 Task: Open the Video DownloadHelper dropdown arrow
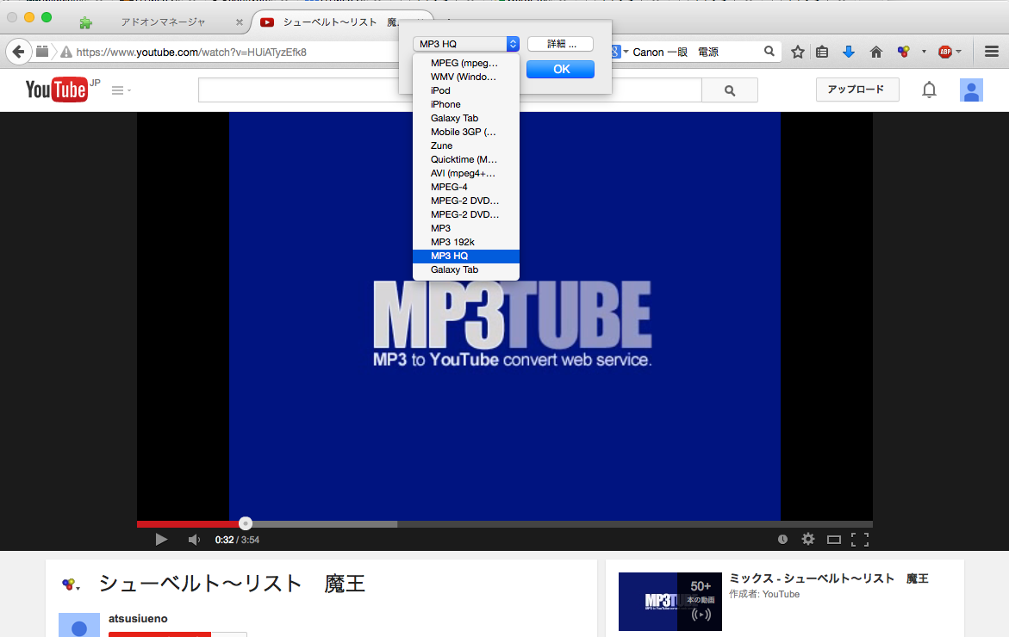click(924, 52)
